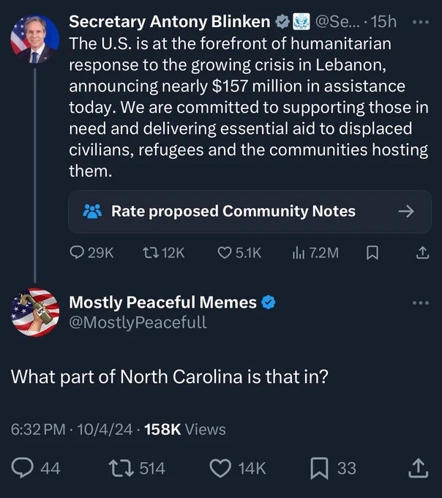Open @MostlyPeacefull handle link
This screenshot has height=498, width=442.
(x=138, y=322)
